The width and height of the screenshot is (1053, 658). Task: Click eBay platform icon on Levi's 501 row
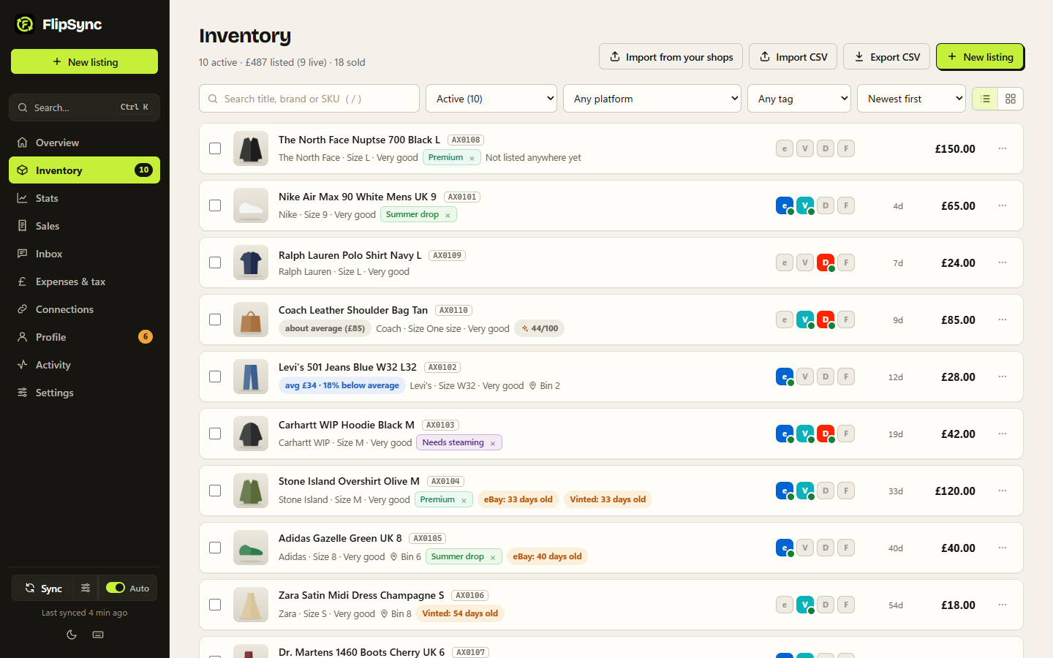coord(785,377)
